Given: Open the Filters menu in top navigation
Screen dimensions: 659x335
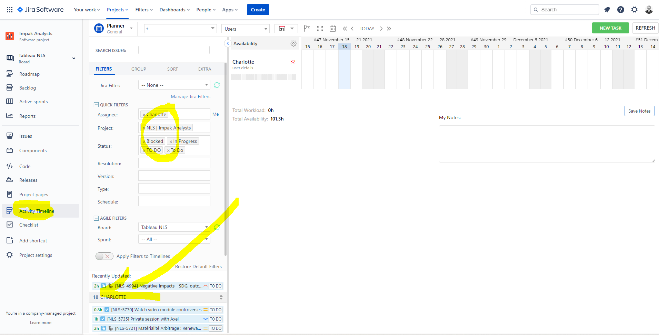Looking at the screenshot, I should 144,10.
